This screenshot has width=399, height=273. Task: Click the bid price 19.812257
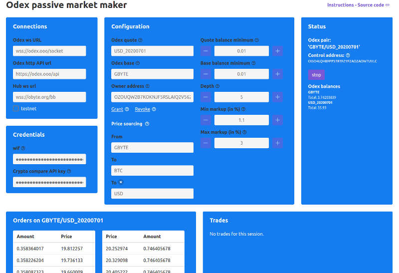pos(72,249)
